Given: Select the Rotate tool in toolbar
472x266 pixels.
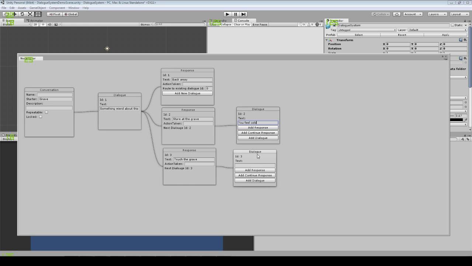Looking at the screenshot, I should point(22,14).
